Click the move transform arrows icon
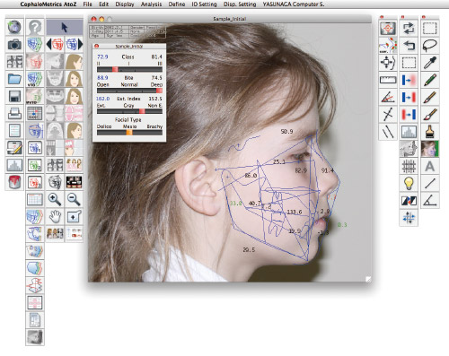 (388, 63)
